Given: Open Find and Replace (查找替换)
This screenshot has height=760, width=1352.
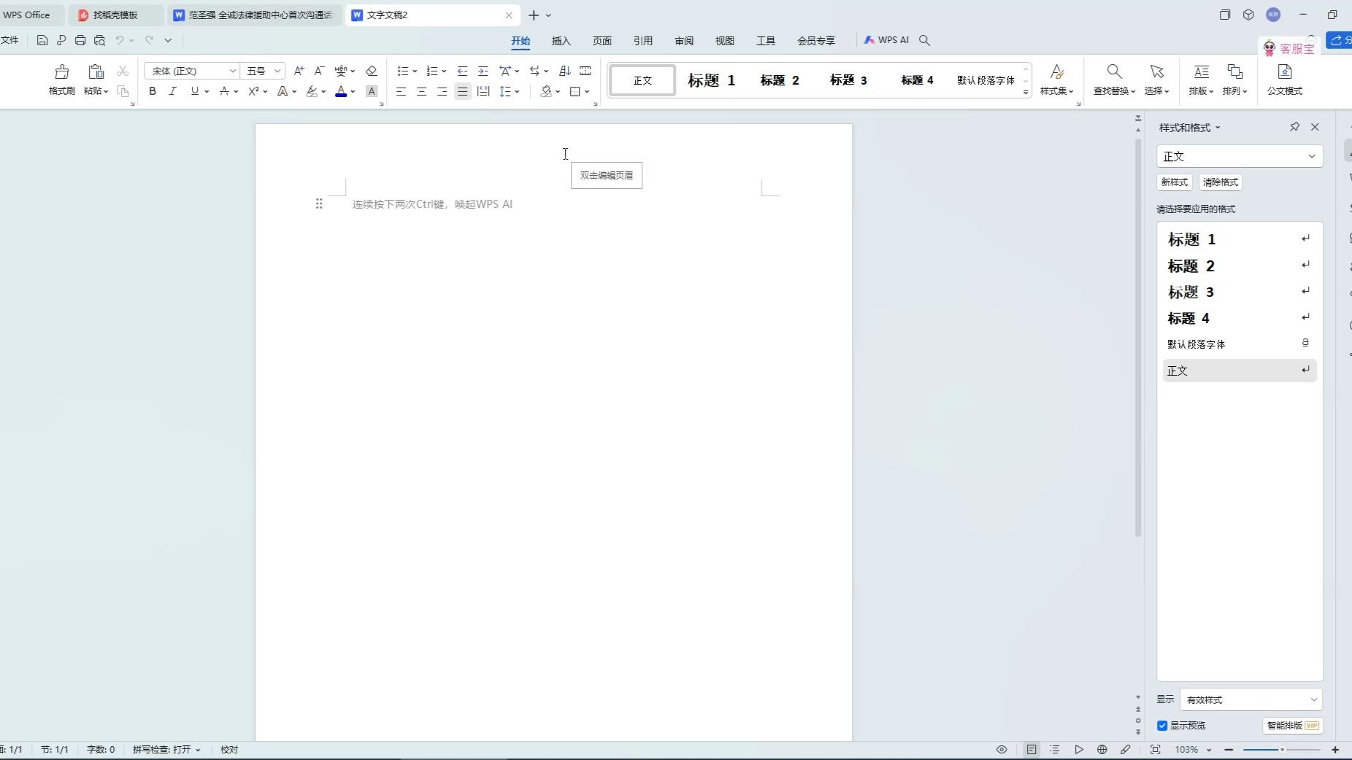Looking at the screenshot, I should click(x=1114, y=80).
